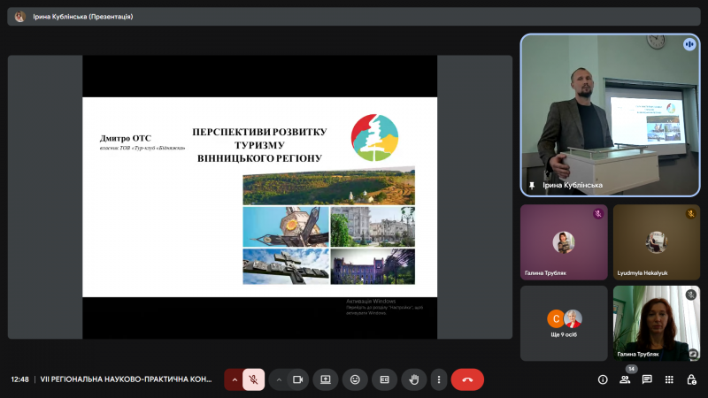This screenshot has width=708, height=398.
Task: Expand video settings arrow beside camera
Action: [279, 379]
